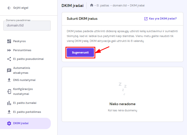This screenshot has width=187, height=135.
Task: Click the El. pašto žurnalai bar chart icon
Action: (9, 103)
